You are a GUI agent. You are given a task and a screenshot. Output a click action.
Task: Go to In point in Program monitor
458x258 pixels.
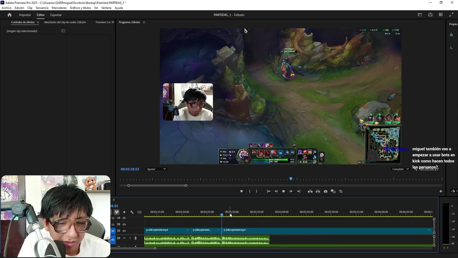pos(268,191)
